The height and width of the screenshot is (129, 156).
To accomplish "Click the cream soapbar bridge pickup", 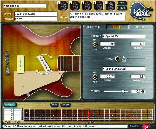I will 21,64.
